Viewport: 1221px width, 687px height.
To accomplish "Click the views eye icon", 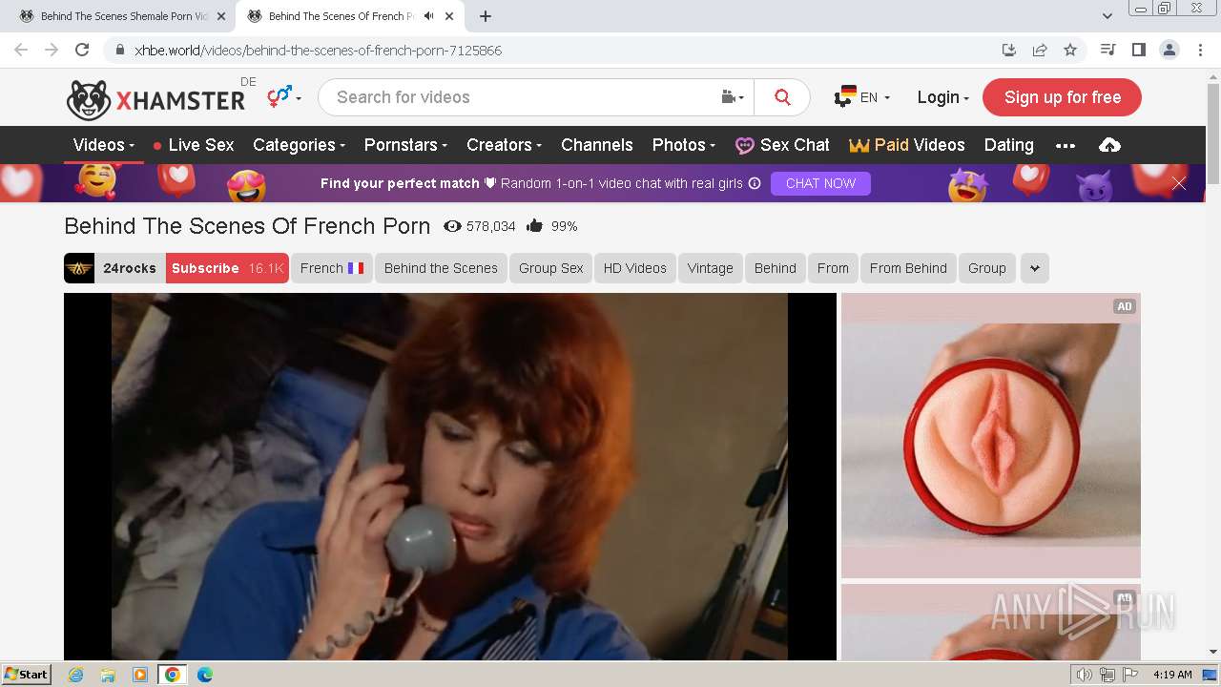I will [452, 226].
